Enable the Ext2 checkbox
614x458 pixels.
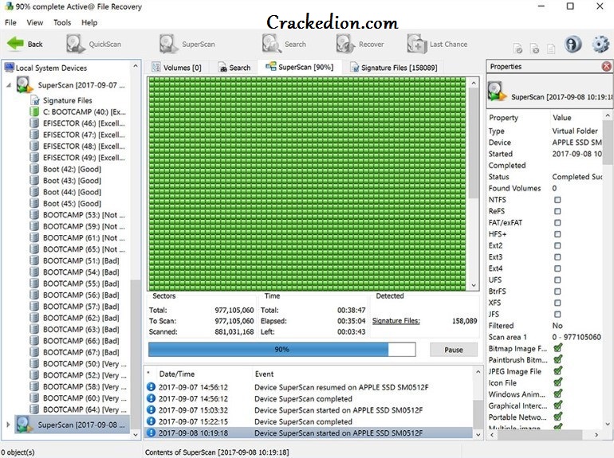point(557,245)
